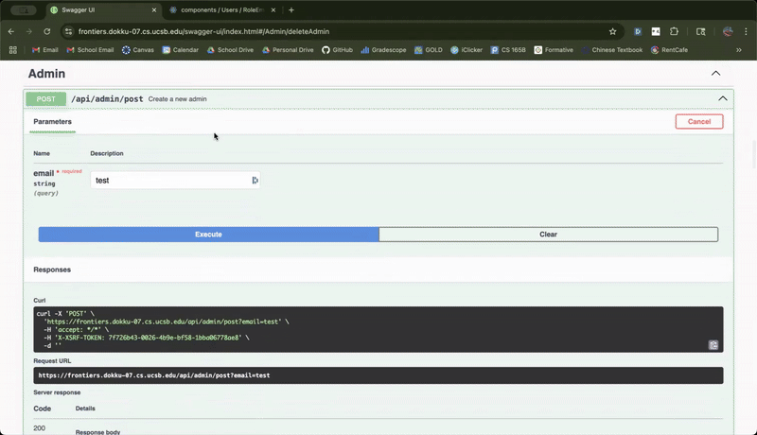
Task: Close the components / Users tab
Action: coord(273,9)
